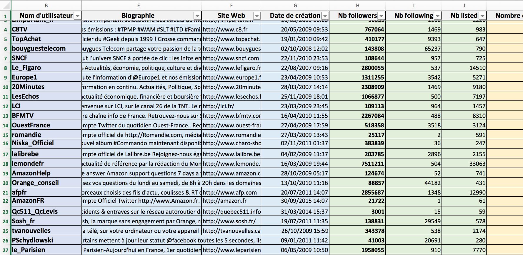The height and width of the screenshot is (255, 523).
Task: Select column G via its letter header
Action: 295,6
